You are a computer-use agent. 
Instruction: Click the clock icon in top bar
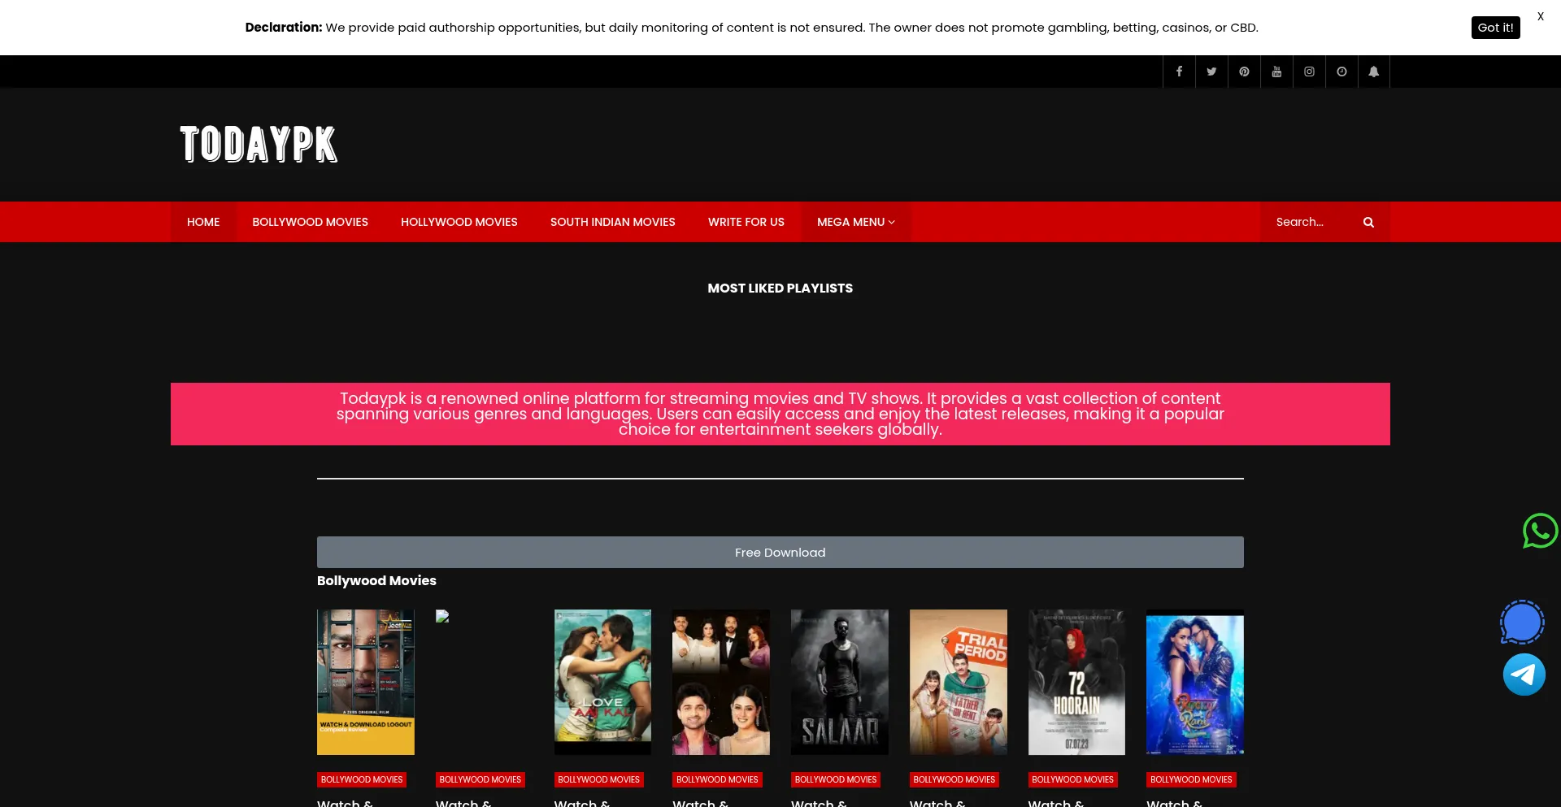1341,72
